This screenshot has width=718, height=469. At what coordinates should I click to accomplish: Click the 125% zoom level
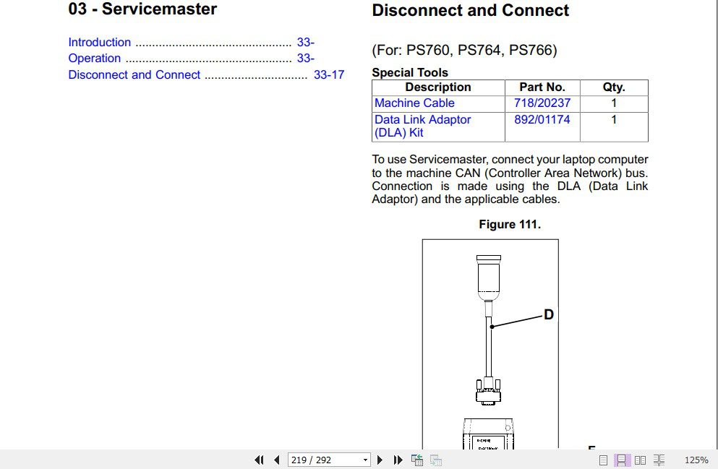(x=696, y=460)
